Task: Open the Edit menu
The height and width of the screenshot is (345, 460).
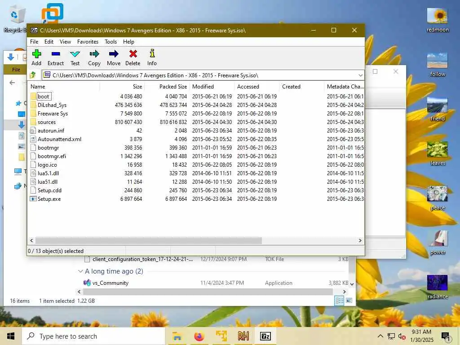Action: point(49,42)
